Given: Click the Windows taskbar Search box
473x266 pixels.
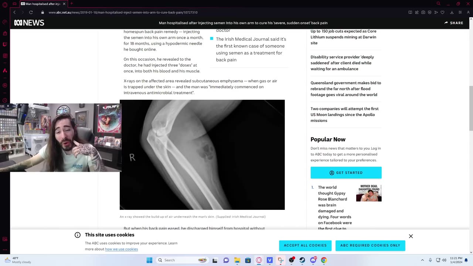Looking at the screenshot, I should coord(182,260).
